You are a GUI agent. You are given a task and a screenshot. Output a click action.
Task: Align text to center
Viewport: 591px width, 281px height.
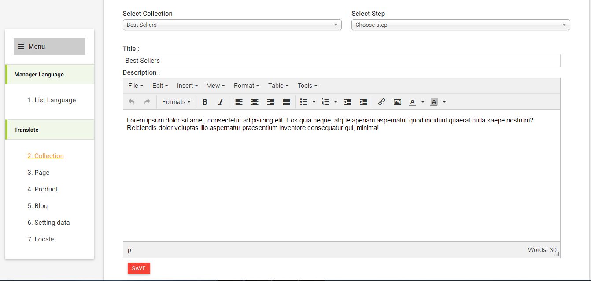pyautogui.click(x=255, y=102)
